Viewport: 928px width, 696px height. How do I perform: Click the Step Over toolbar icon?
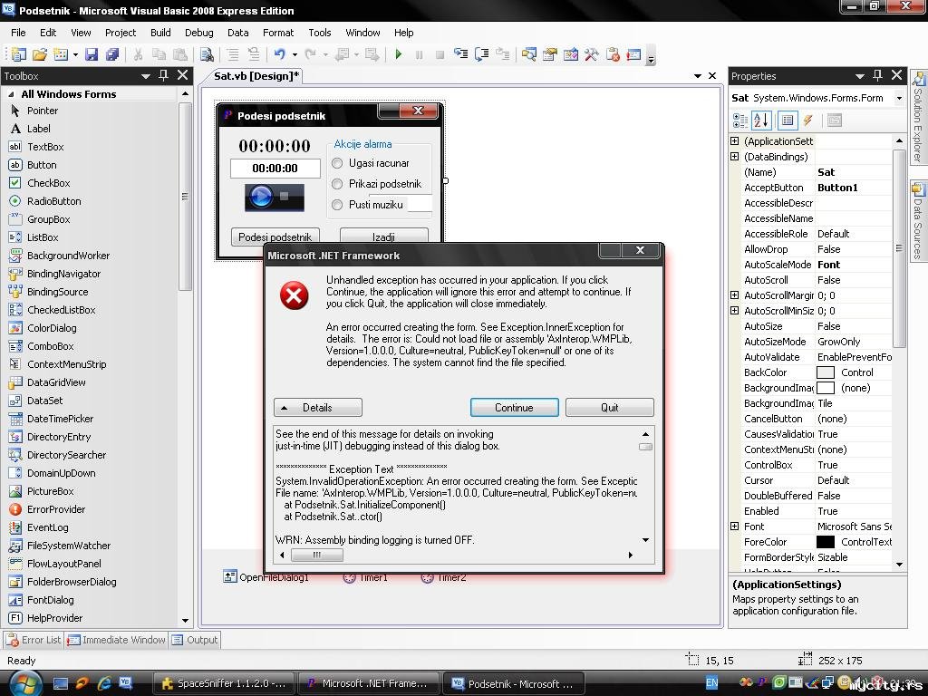(x=481, y=54)
